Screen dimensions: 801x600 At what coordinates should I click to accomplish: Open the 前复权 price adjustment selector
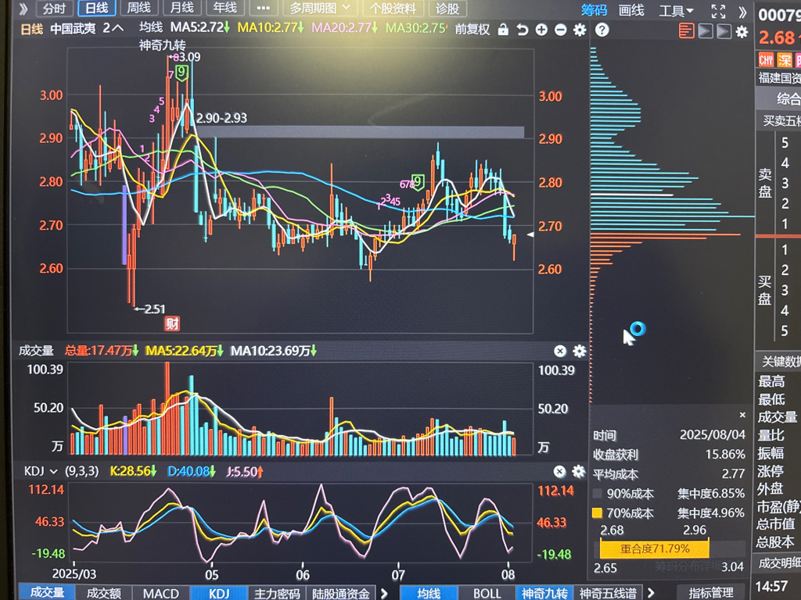(472, 30)
